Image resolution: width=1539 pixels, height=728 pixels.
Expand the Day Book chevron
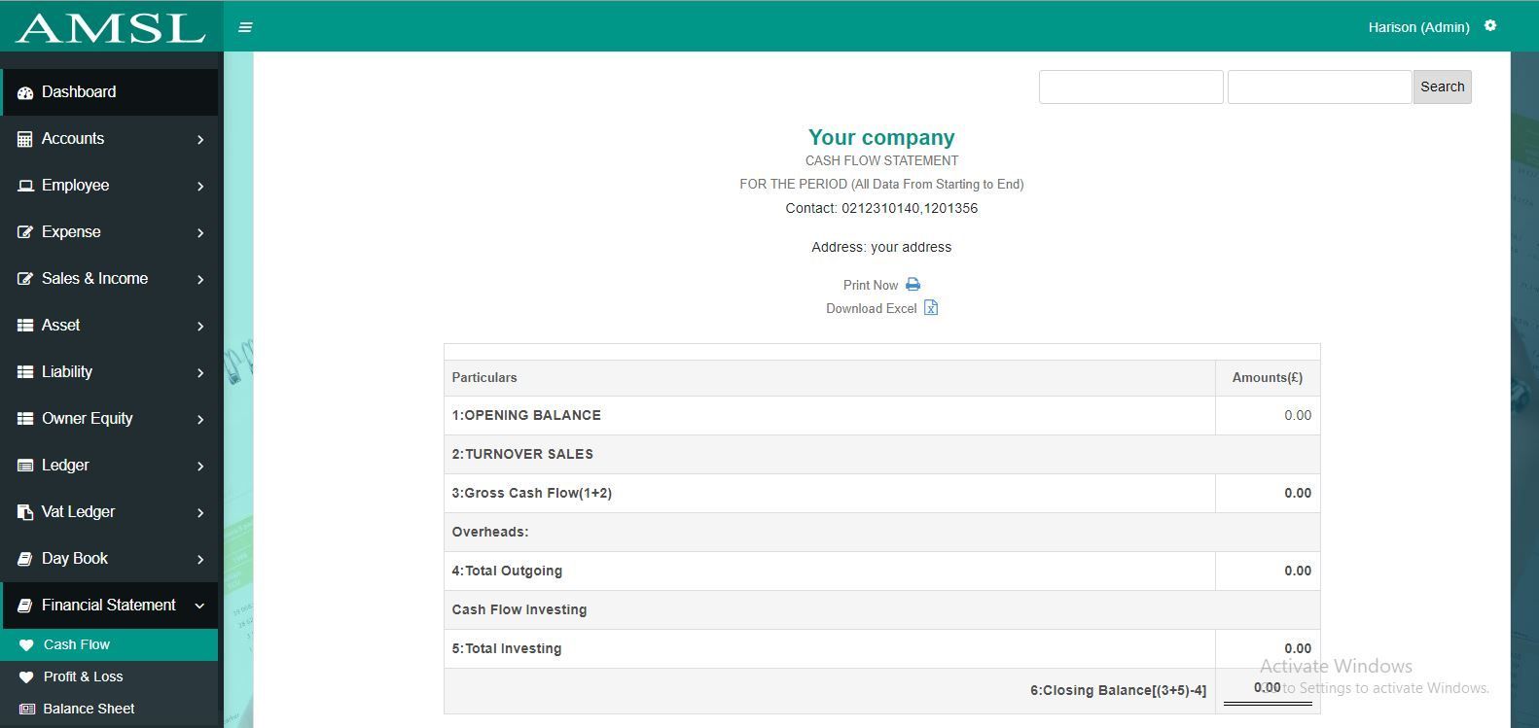click(x=200, y=560)
